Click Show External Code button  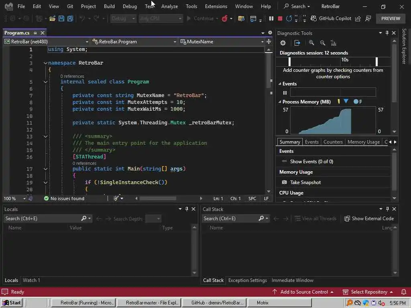point(369,219)
